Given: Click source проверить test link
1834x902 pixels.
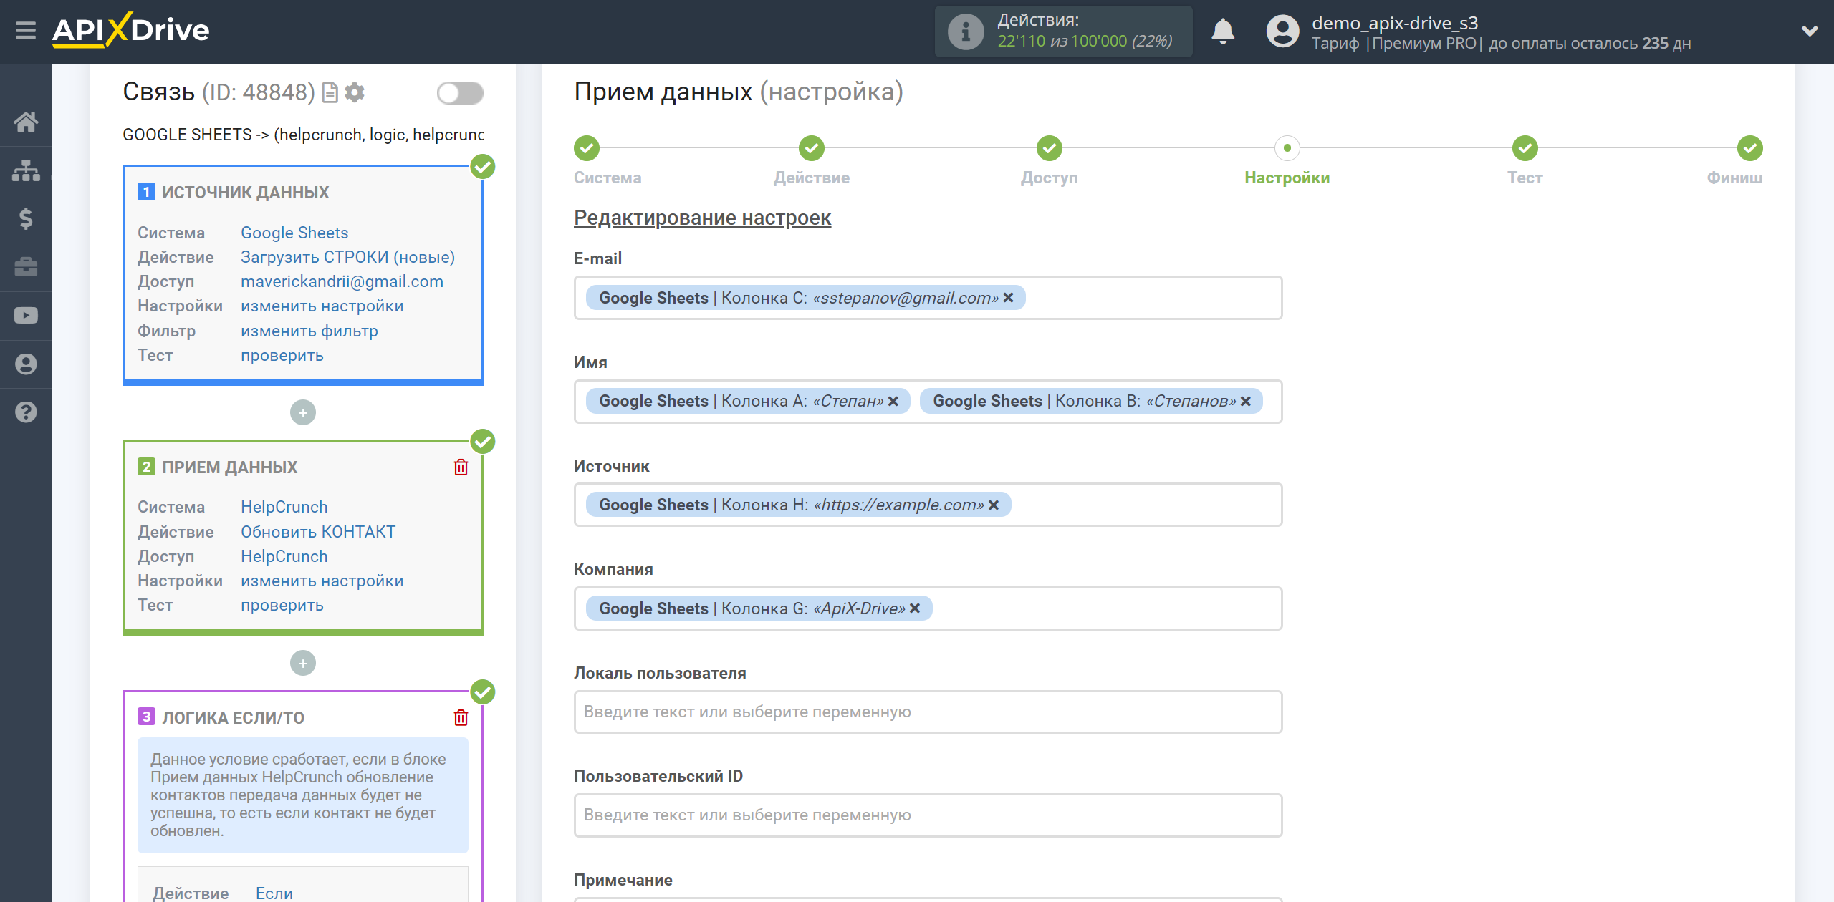Looking at the screenshot, I should [x=282, y=355].
